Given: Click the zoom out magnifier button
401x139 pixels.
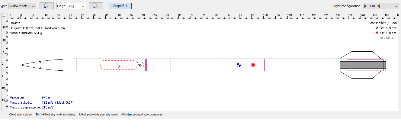Looking at the screenshot, I should (x=47, y=6).
